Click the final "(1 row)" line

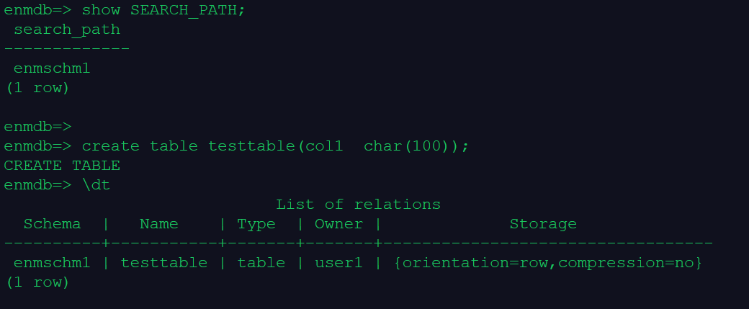[x=37, y=282]
